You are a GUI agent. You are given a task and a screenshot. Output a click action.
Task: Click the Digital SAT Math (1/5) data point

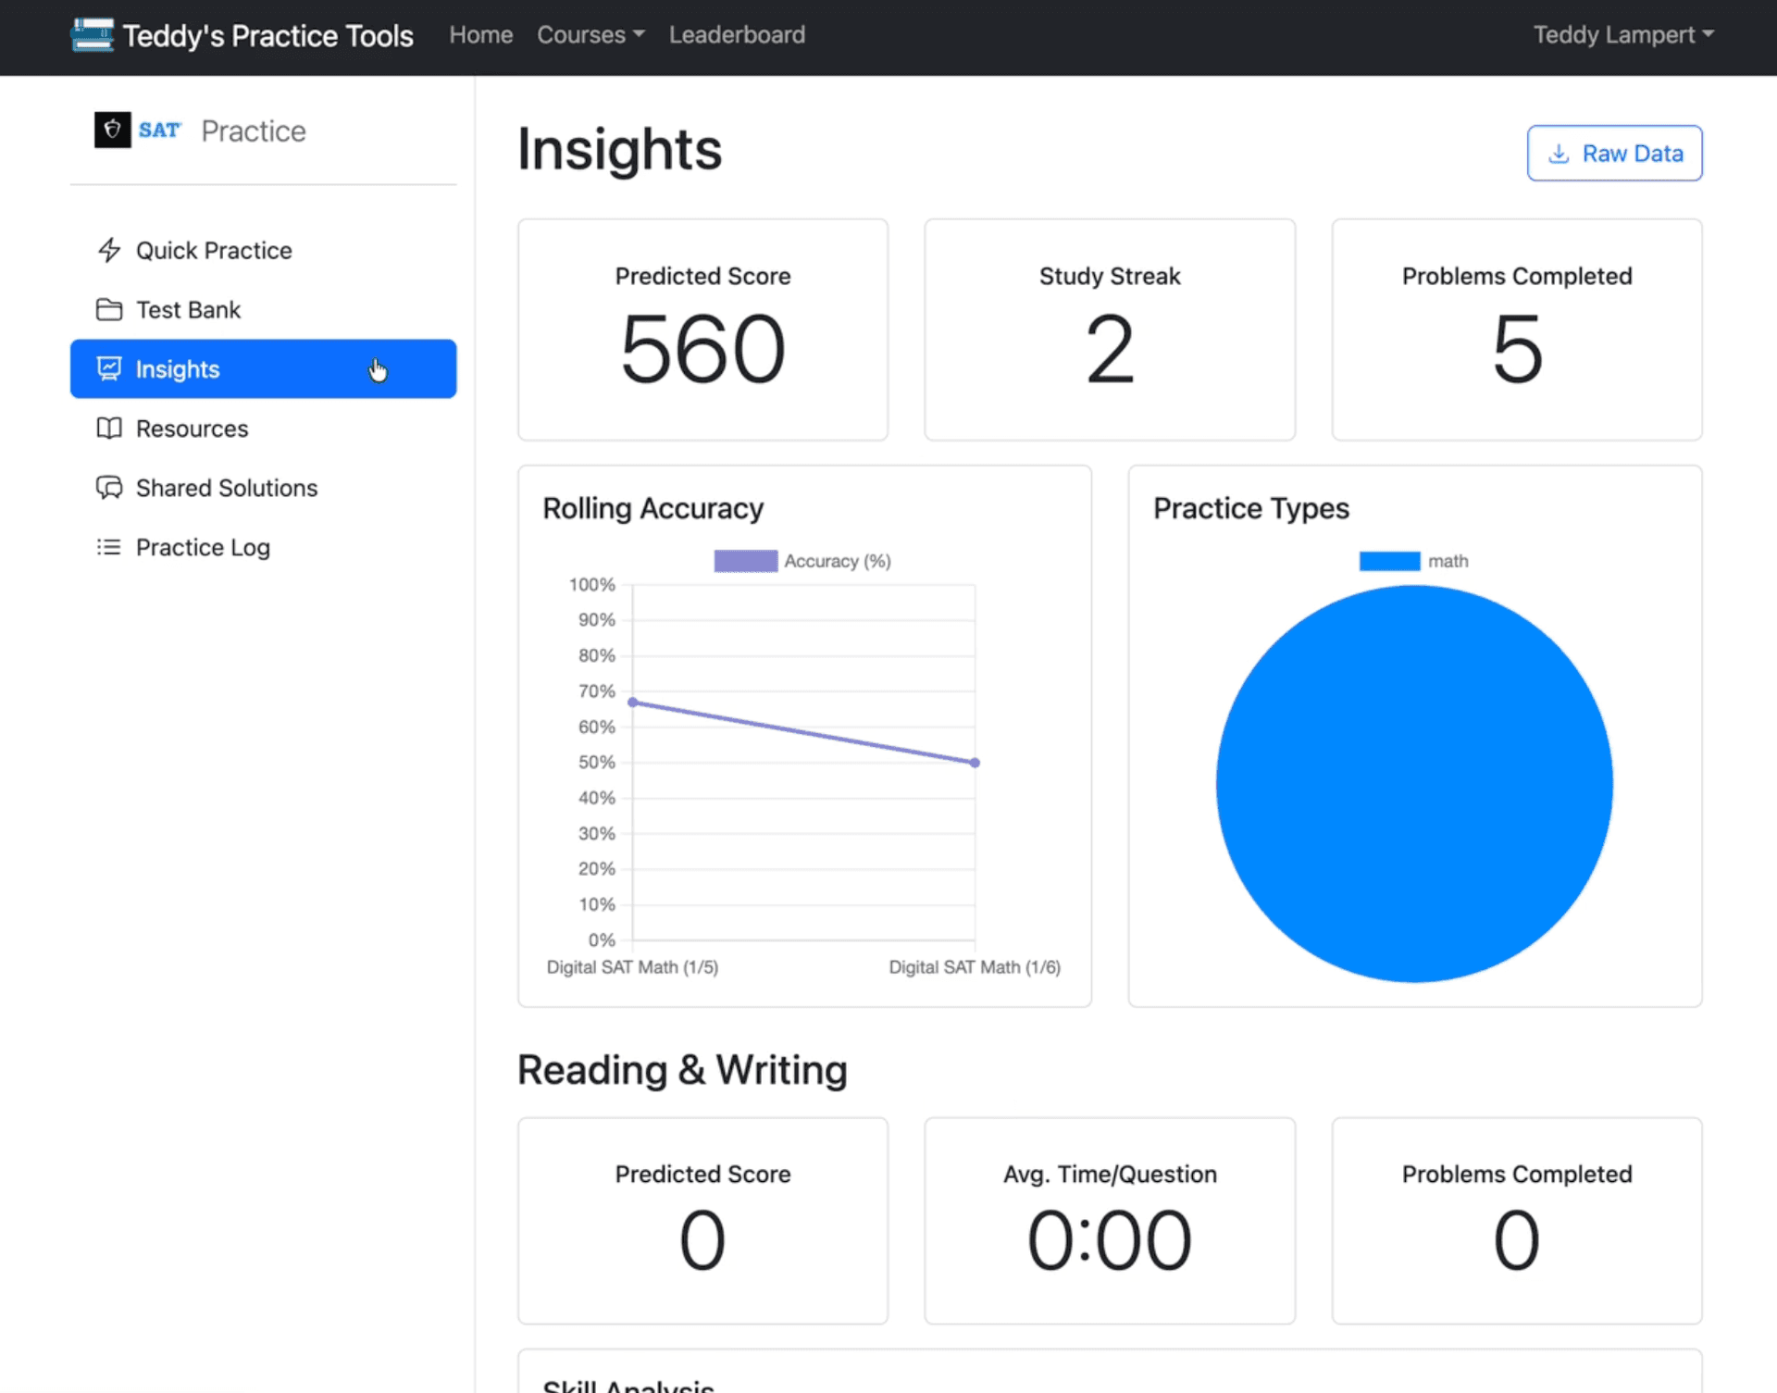[x=633, y=703]
